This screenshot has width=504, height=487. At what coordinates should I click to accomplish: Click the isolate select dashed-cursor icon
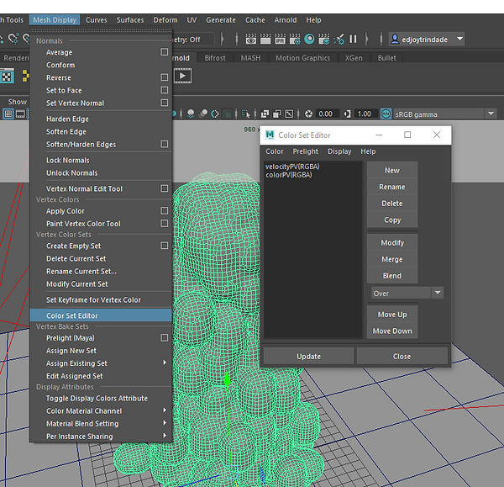tap(245, 114)
